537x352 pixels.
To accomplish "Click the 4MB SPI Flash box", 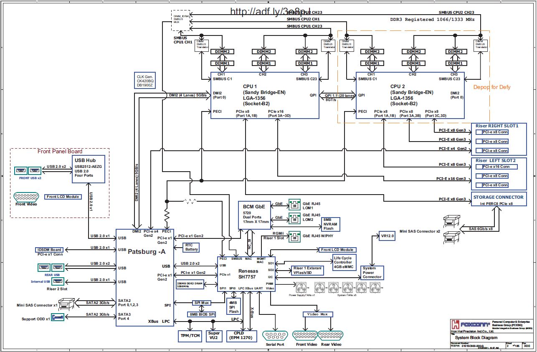I will (234, 307).
